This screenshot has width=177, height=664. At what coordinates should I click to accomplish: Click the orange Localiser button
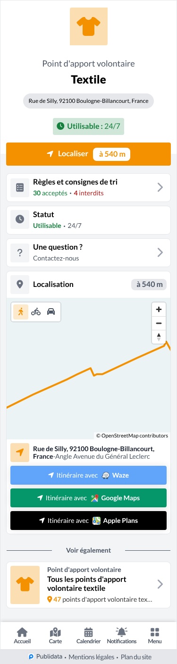pyautogui.click(x=88, y=154)
